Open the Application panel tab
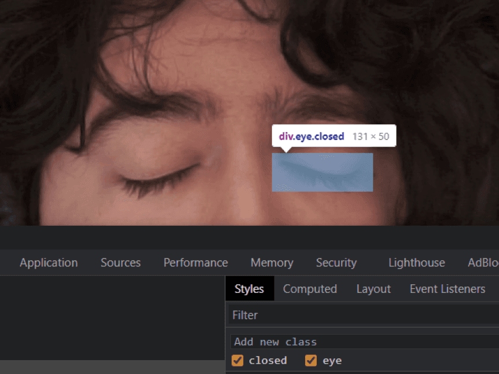The image size is (499, 374). click(49, 263)
